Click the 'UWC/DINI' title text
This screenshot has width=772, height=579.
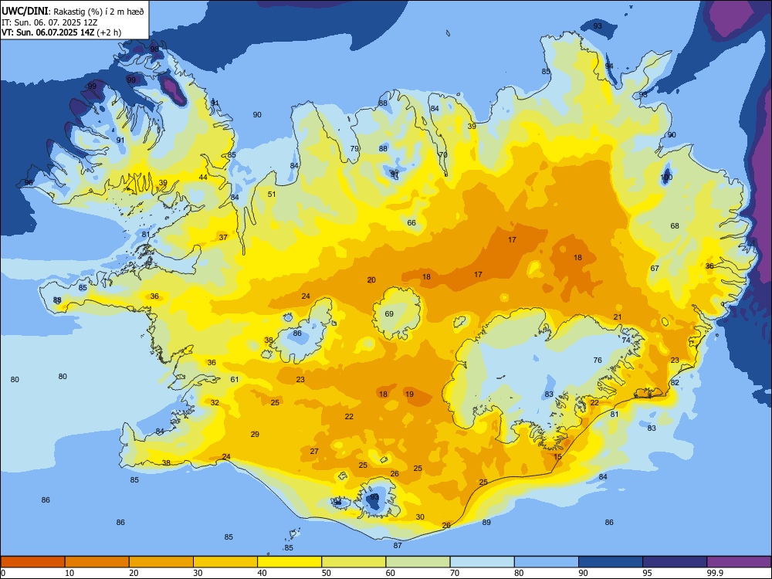[x=25, y=12]
